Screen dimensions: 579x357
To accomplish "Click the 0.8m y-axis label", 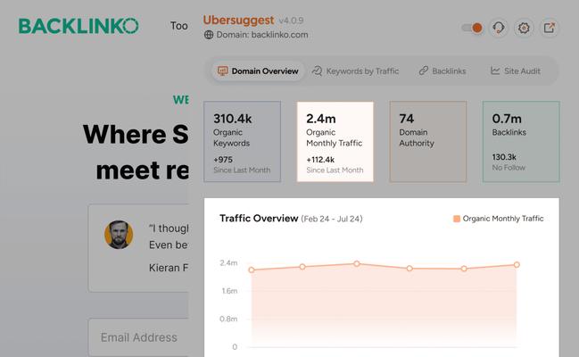I will pos(228,319).
